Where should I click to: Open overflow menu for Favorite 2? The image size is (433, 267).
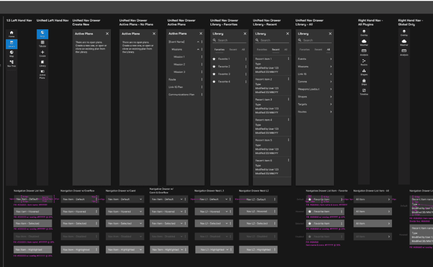(246, 66)
